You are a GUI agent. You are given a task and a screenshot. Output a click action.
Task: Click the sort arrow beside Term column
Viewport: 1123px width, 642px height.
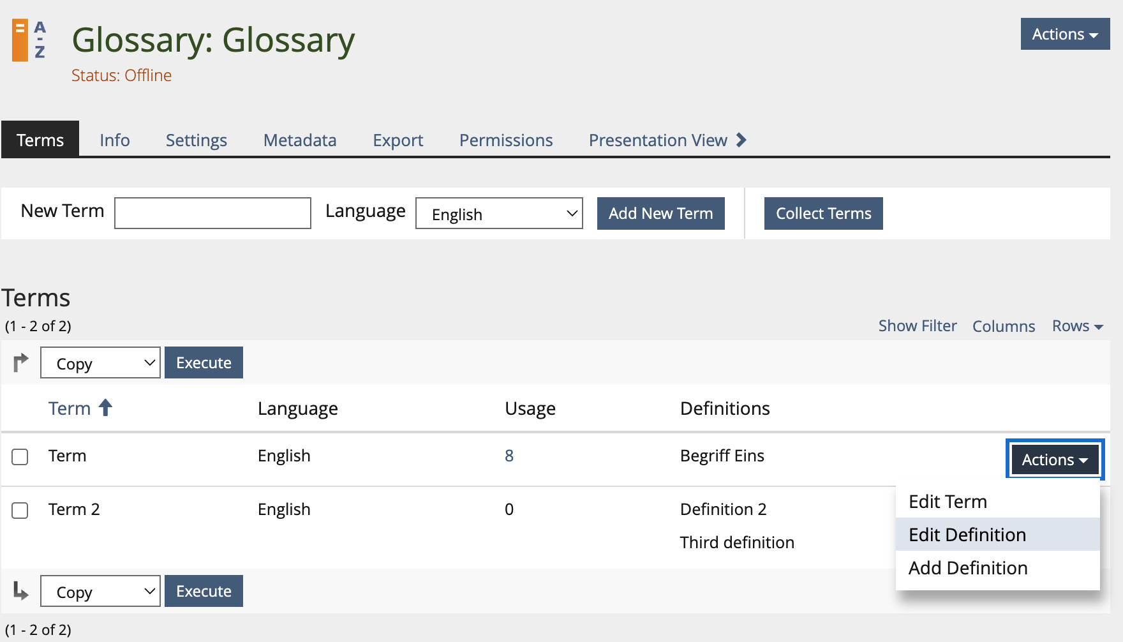pyautogui.click(x=106, y=408)
